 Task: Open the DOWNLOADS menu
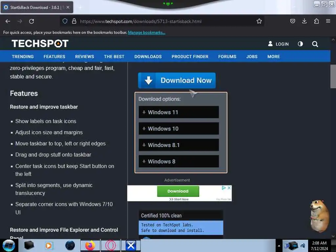pyautogui.click(x=148, y=56)
